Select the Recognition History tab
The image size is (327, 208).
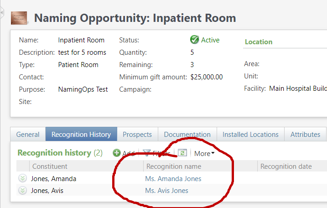(x=81, y=135)
